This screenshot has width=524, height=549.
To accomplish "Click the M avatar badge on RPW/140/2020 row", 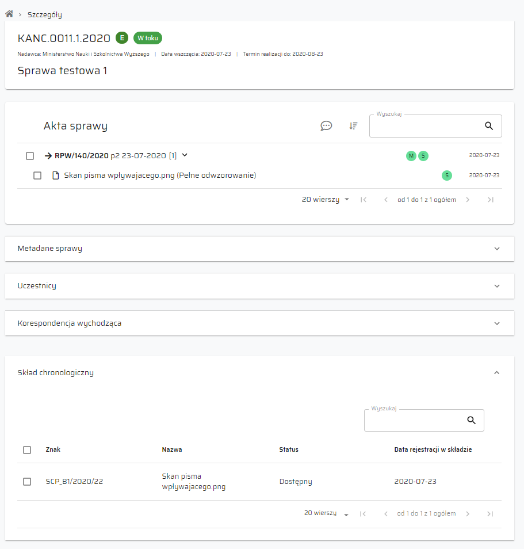I will click(x=411, y=156).
